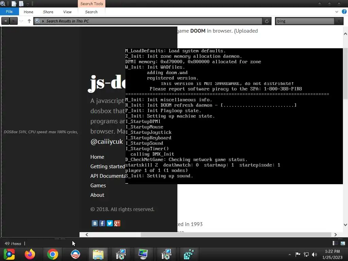
Task: Launch Firefox from the taskbar
Action: coord(30,254)
